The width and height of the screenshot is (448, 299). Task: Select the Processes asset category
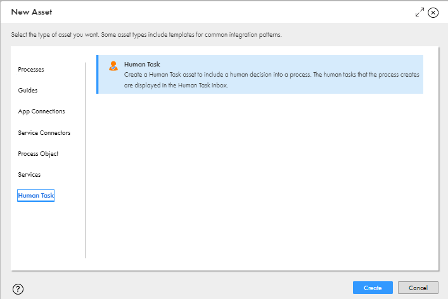[31, 70]
